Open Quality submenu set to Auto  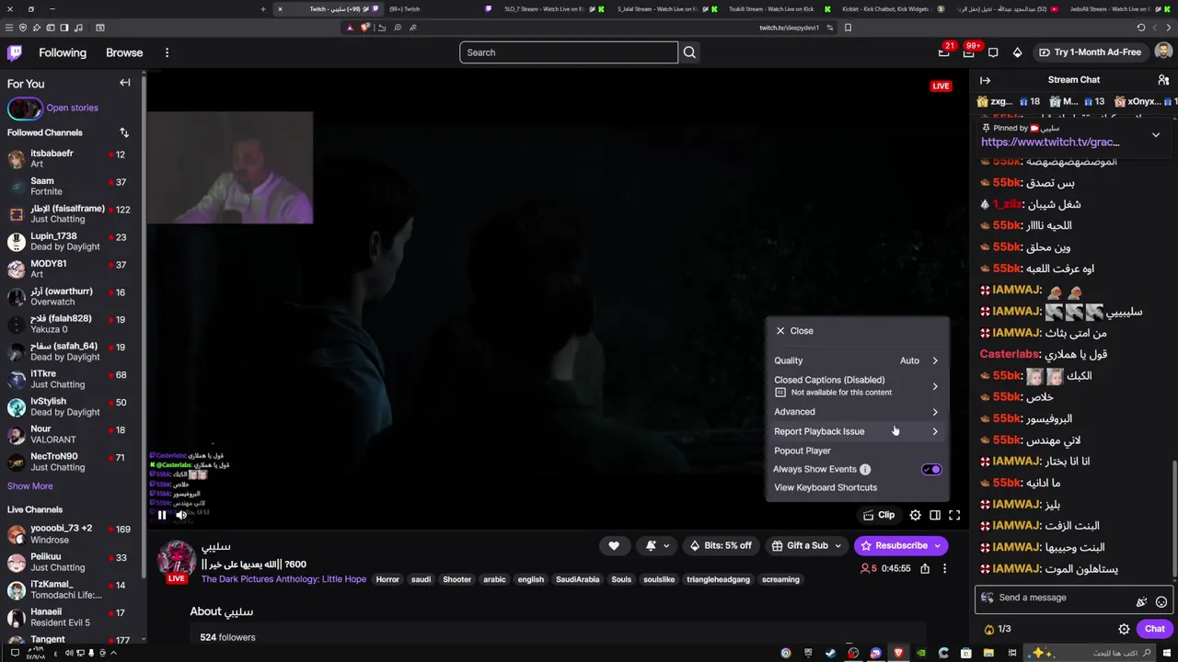(857, 360)
